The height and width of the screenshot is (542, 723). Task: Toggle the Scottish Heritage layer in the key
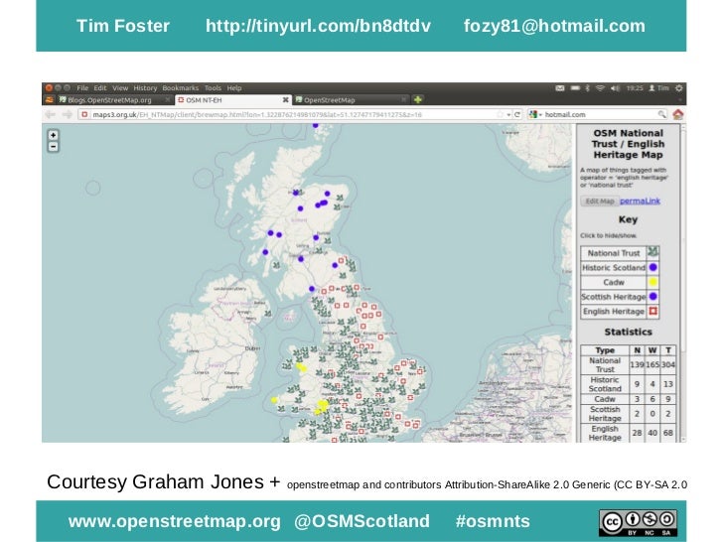pos(620,297)
